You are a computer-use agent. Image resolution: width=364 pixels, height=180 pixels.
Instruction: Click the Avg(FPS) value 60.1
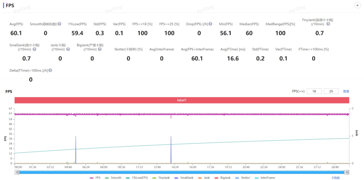pyautogui.click(x=16, y=33)
